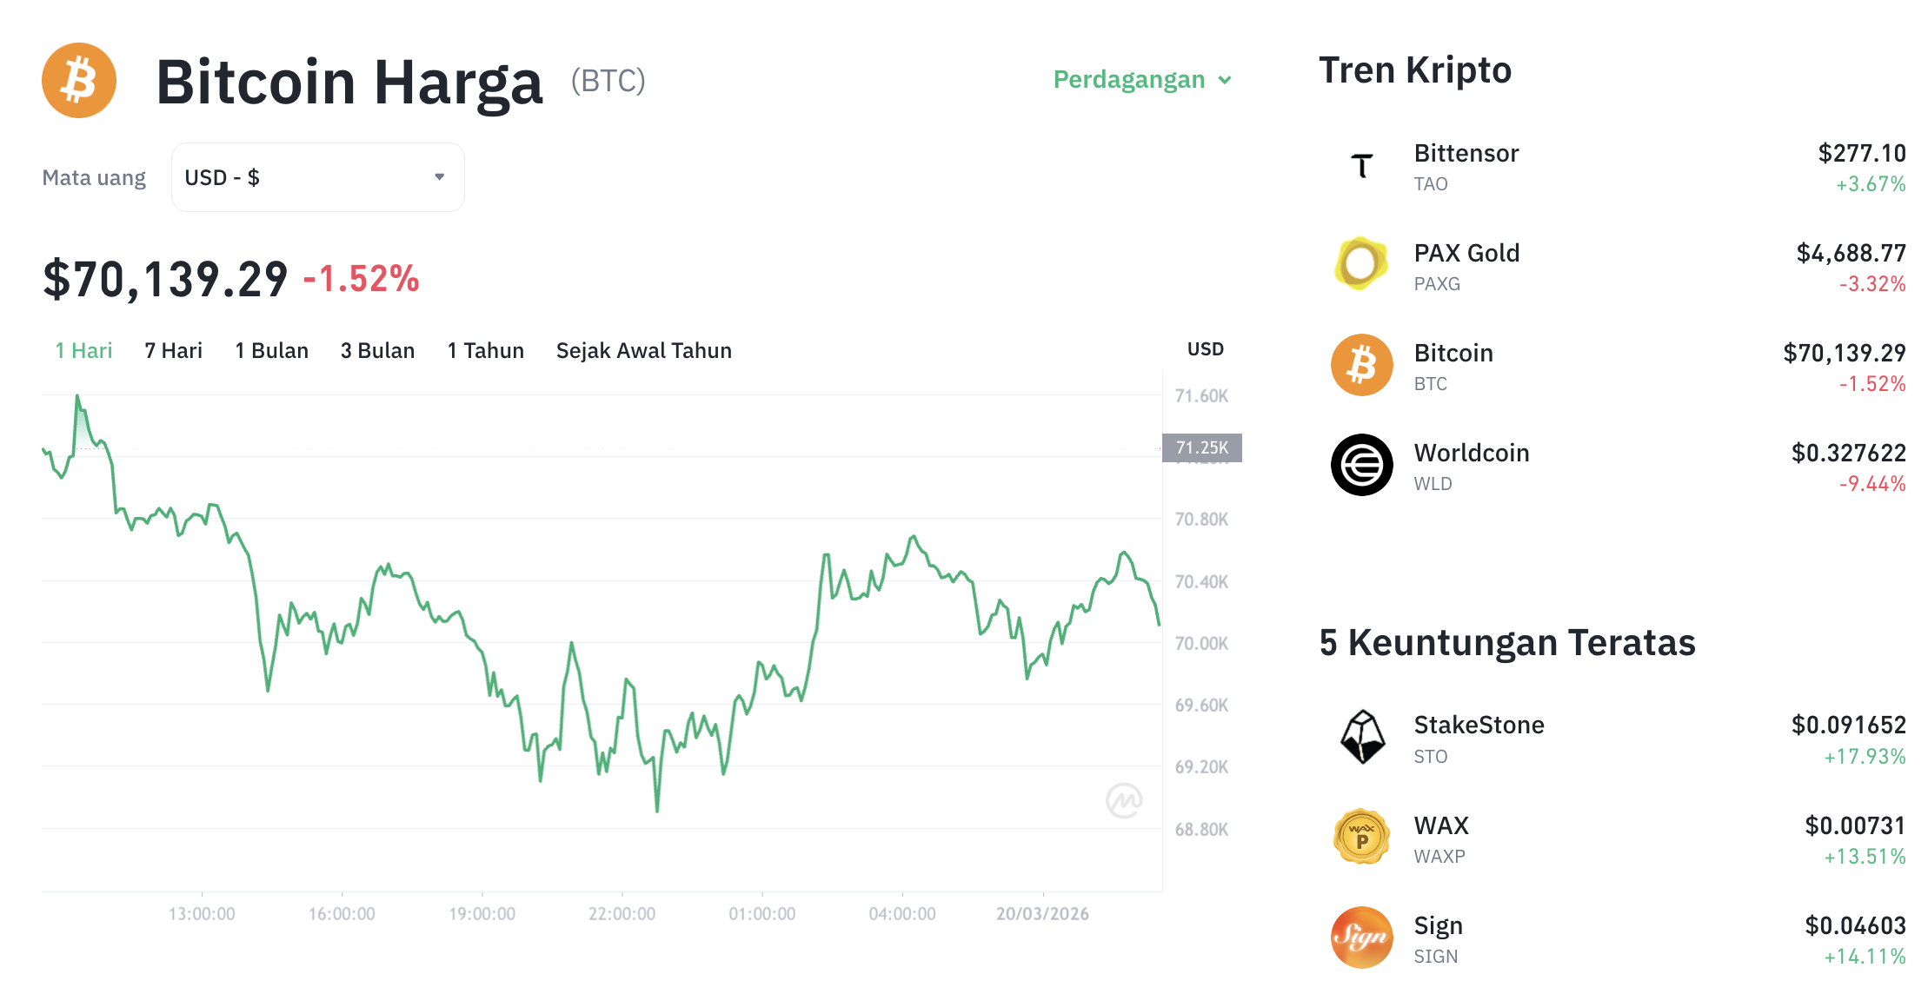Click the StakeStone name link

pyautogui.click(x=1479, y=724)
